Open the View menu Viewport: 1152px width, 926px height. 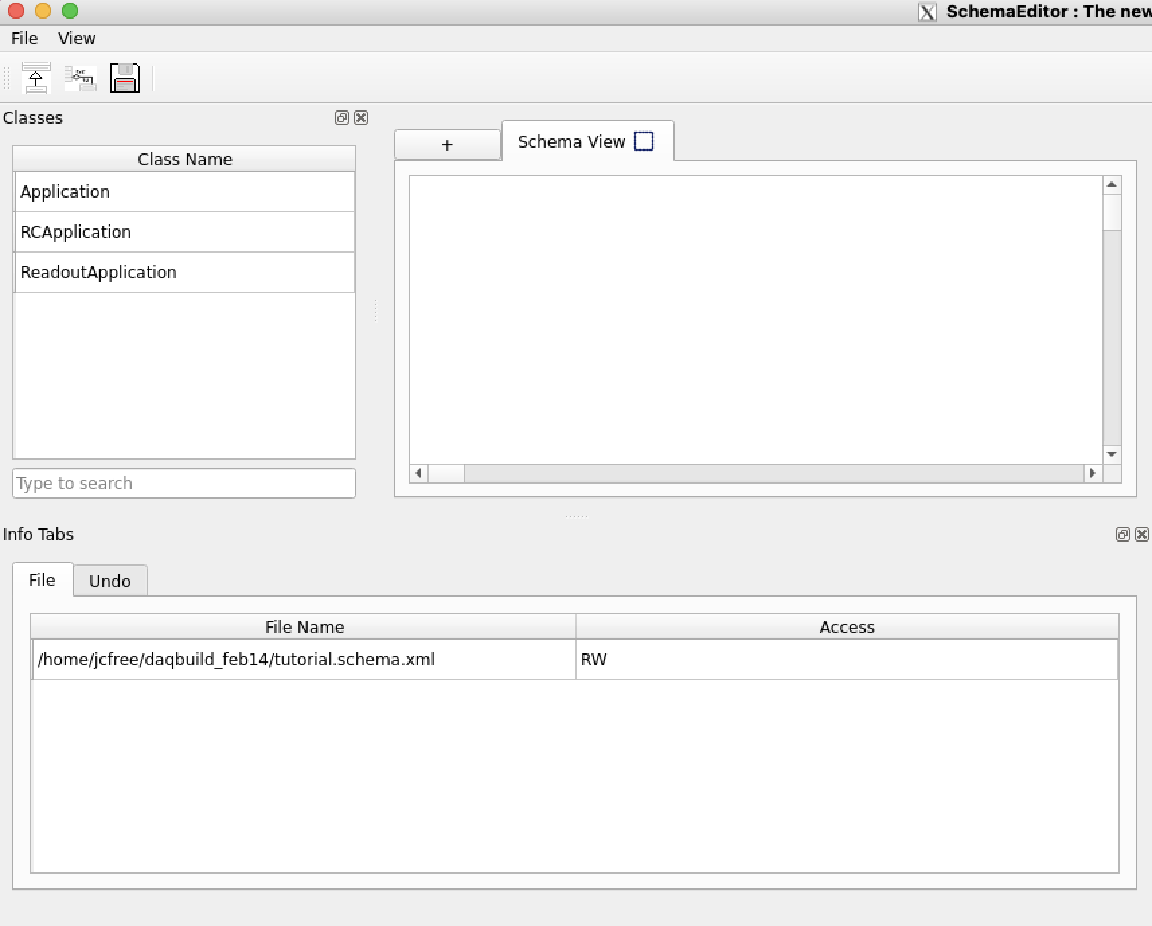pyautogui.click(x=77, y=38)
